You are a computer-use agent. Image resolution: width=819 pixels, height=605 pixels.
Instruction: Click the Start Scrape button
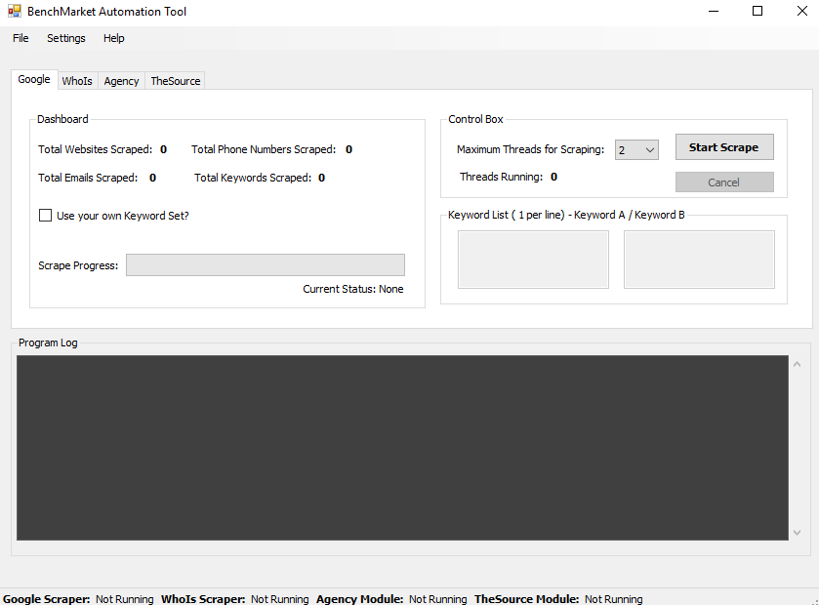pyautogui.click(x=724, y=147)
